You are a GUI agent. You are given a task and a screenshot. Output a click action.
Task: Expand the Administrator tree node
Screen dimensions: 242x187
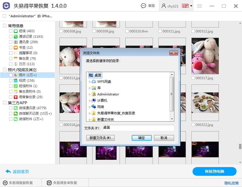point(90,94)
